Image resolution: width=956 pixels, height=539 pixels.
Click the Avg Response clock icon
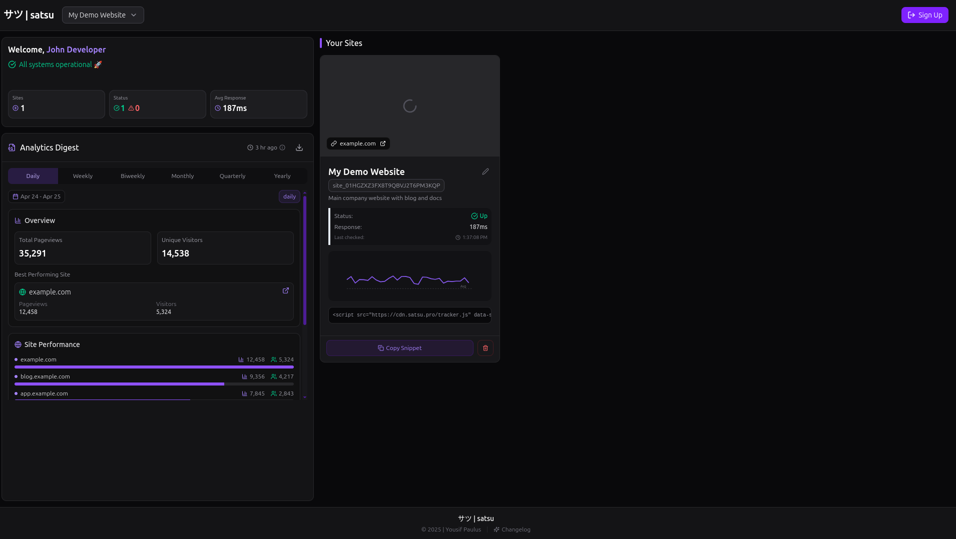click(218, 108)
